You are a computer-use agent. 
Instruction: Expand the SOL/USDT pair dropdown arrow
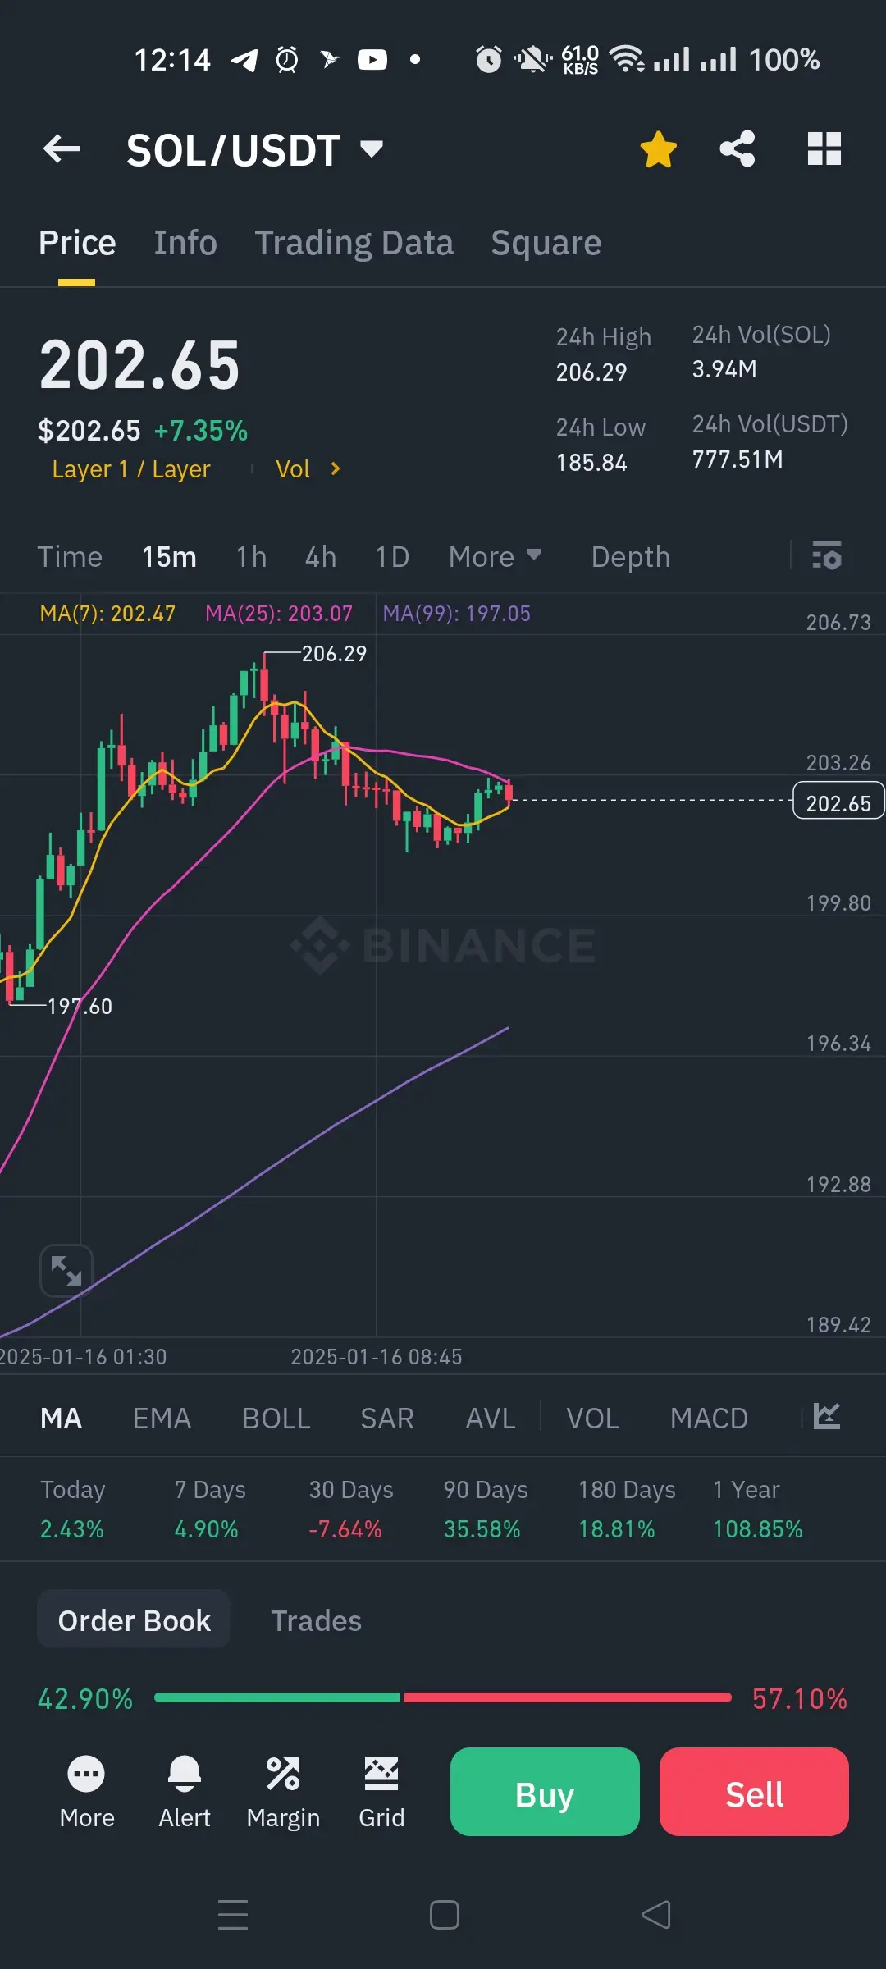pyautogui.click(x=372, y=148)
